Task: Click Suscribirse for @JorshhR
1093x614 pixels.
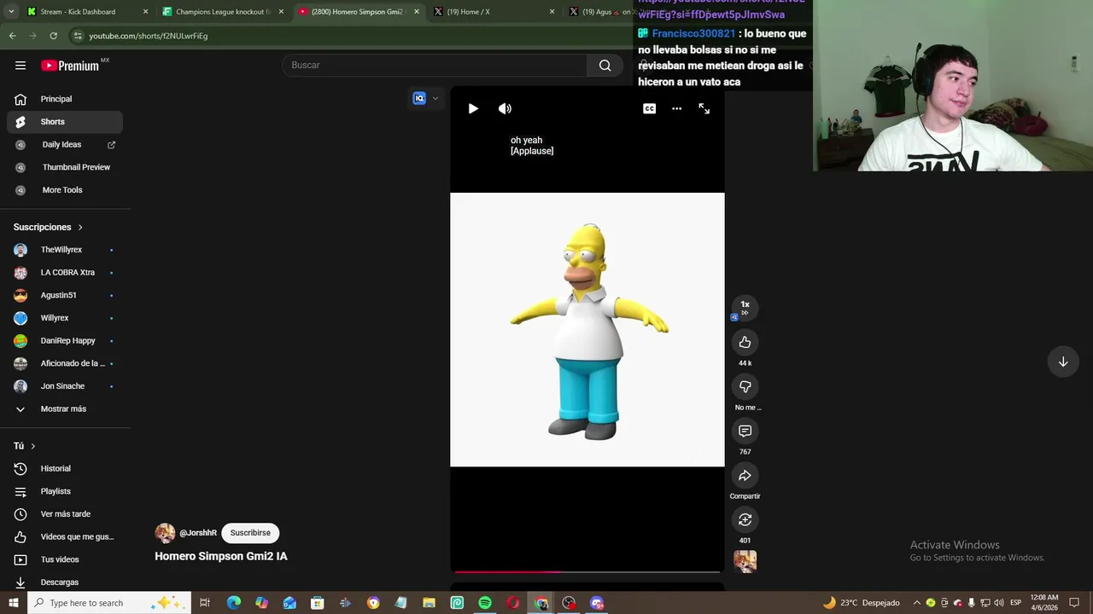Action: click(250, 533)
